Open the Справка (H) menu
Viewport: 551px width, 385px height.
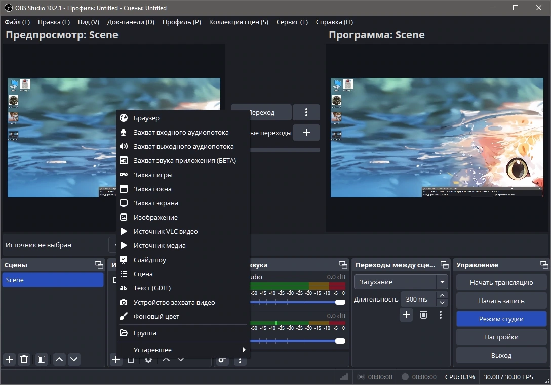(334, 22)
